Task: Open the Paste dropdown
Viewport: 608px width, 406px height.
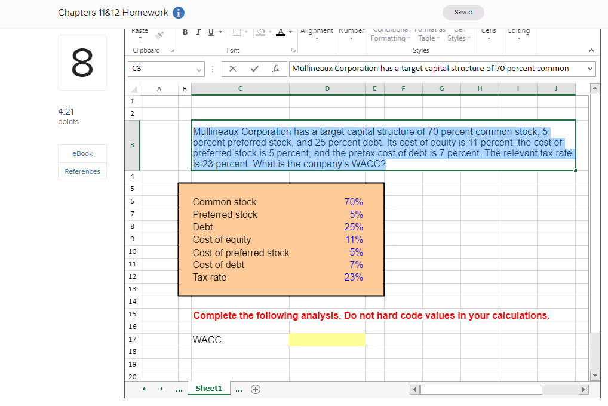Action: click(140, 34)
